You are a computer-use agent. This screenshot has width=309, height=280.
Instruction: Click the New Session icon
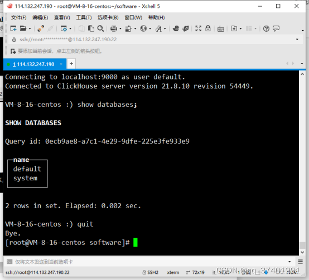tap(13, 28)
